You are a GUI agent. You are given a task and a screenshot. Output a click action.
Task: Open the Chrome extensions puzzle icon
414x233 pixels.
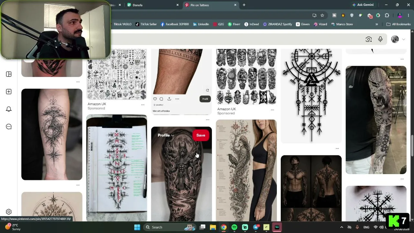[x=387, y=15]
